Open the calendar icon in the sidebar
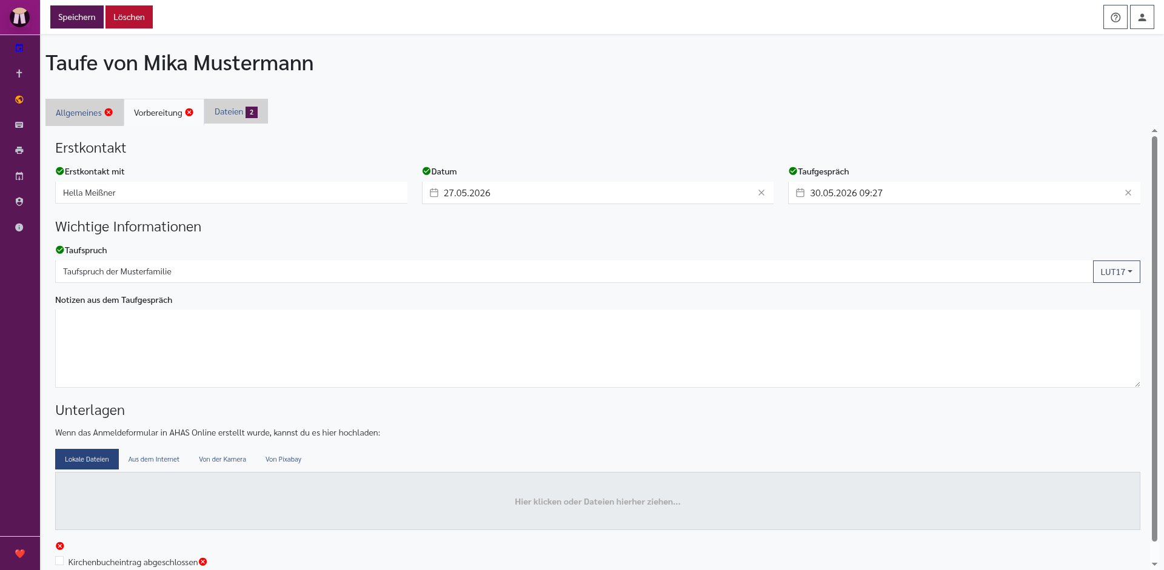 coord(19,48)
